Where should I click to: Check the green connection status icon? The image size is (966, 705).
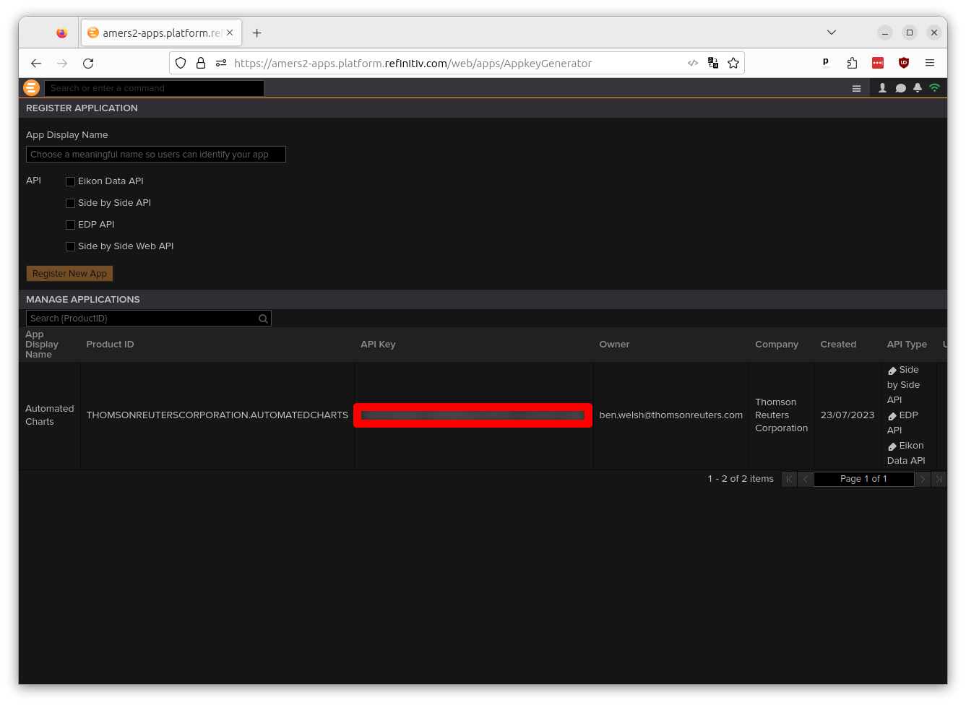coord(934,88)
